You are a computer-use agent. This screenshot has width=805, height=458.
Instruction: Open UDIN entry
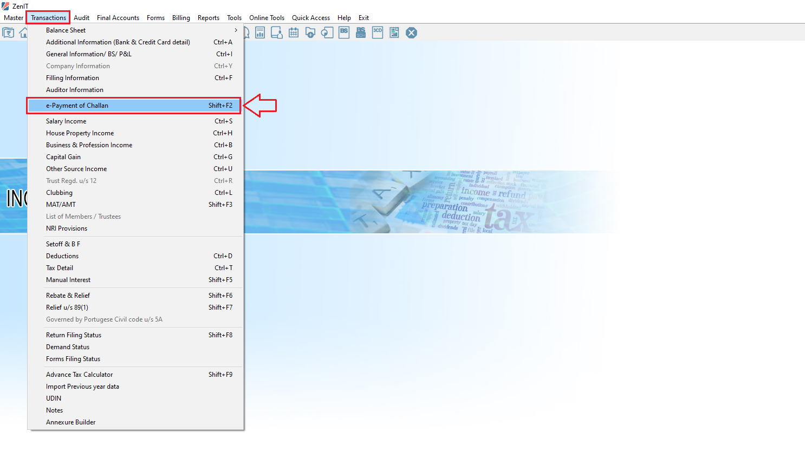pyautogui.click(x=135, y=398)
